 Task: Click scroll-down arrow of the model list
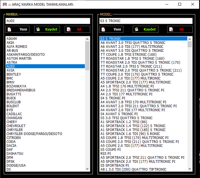tap(190, 169)
